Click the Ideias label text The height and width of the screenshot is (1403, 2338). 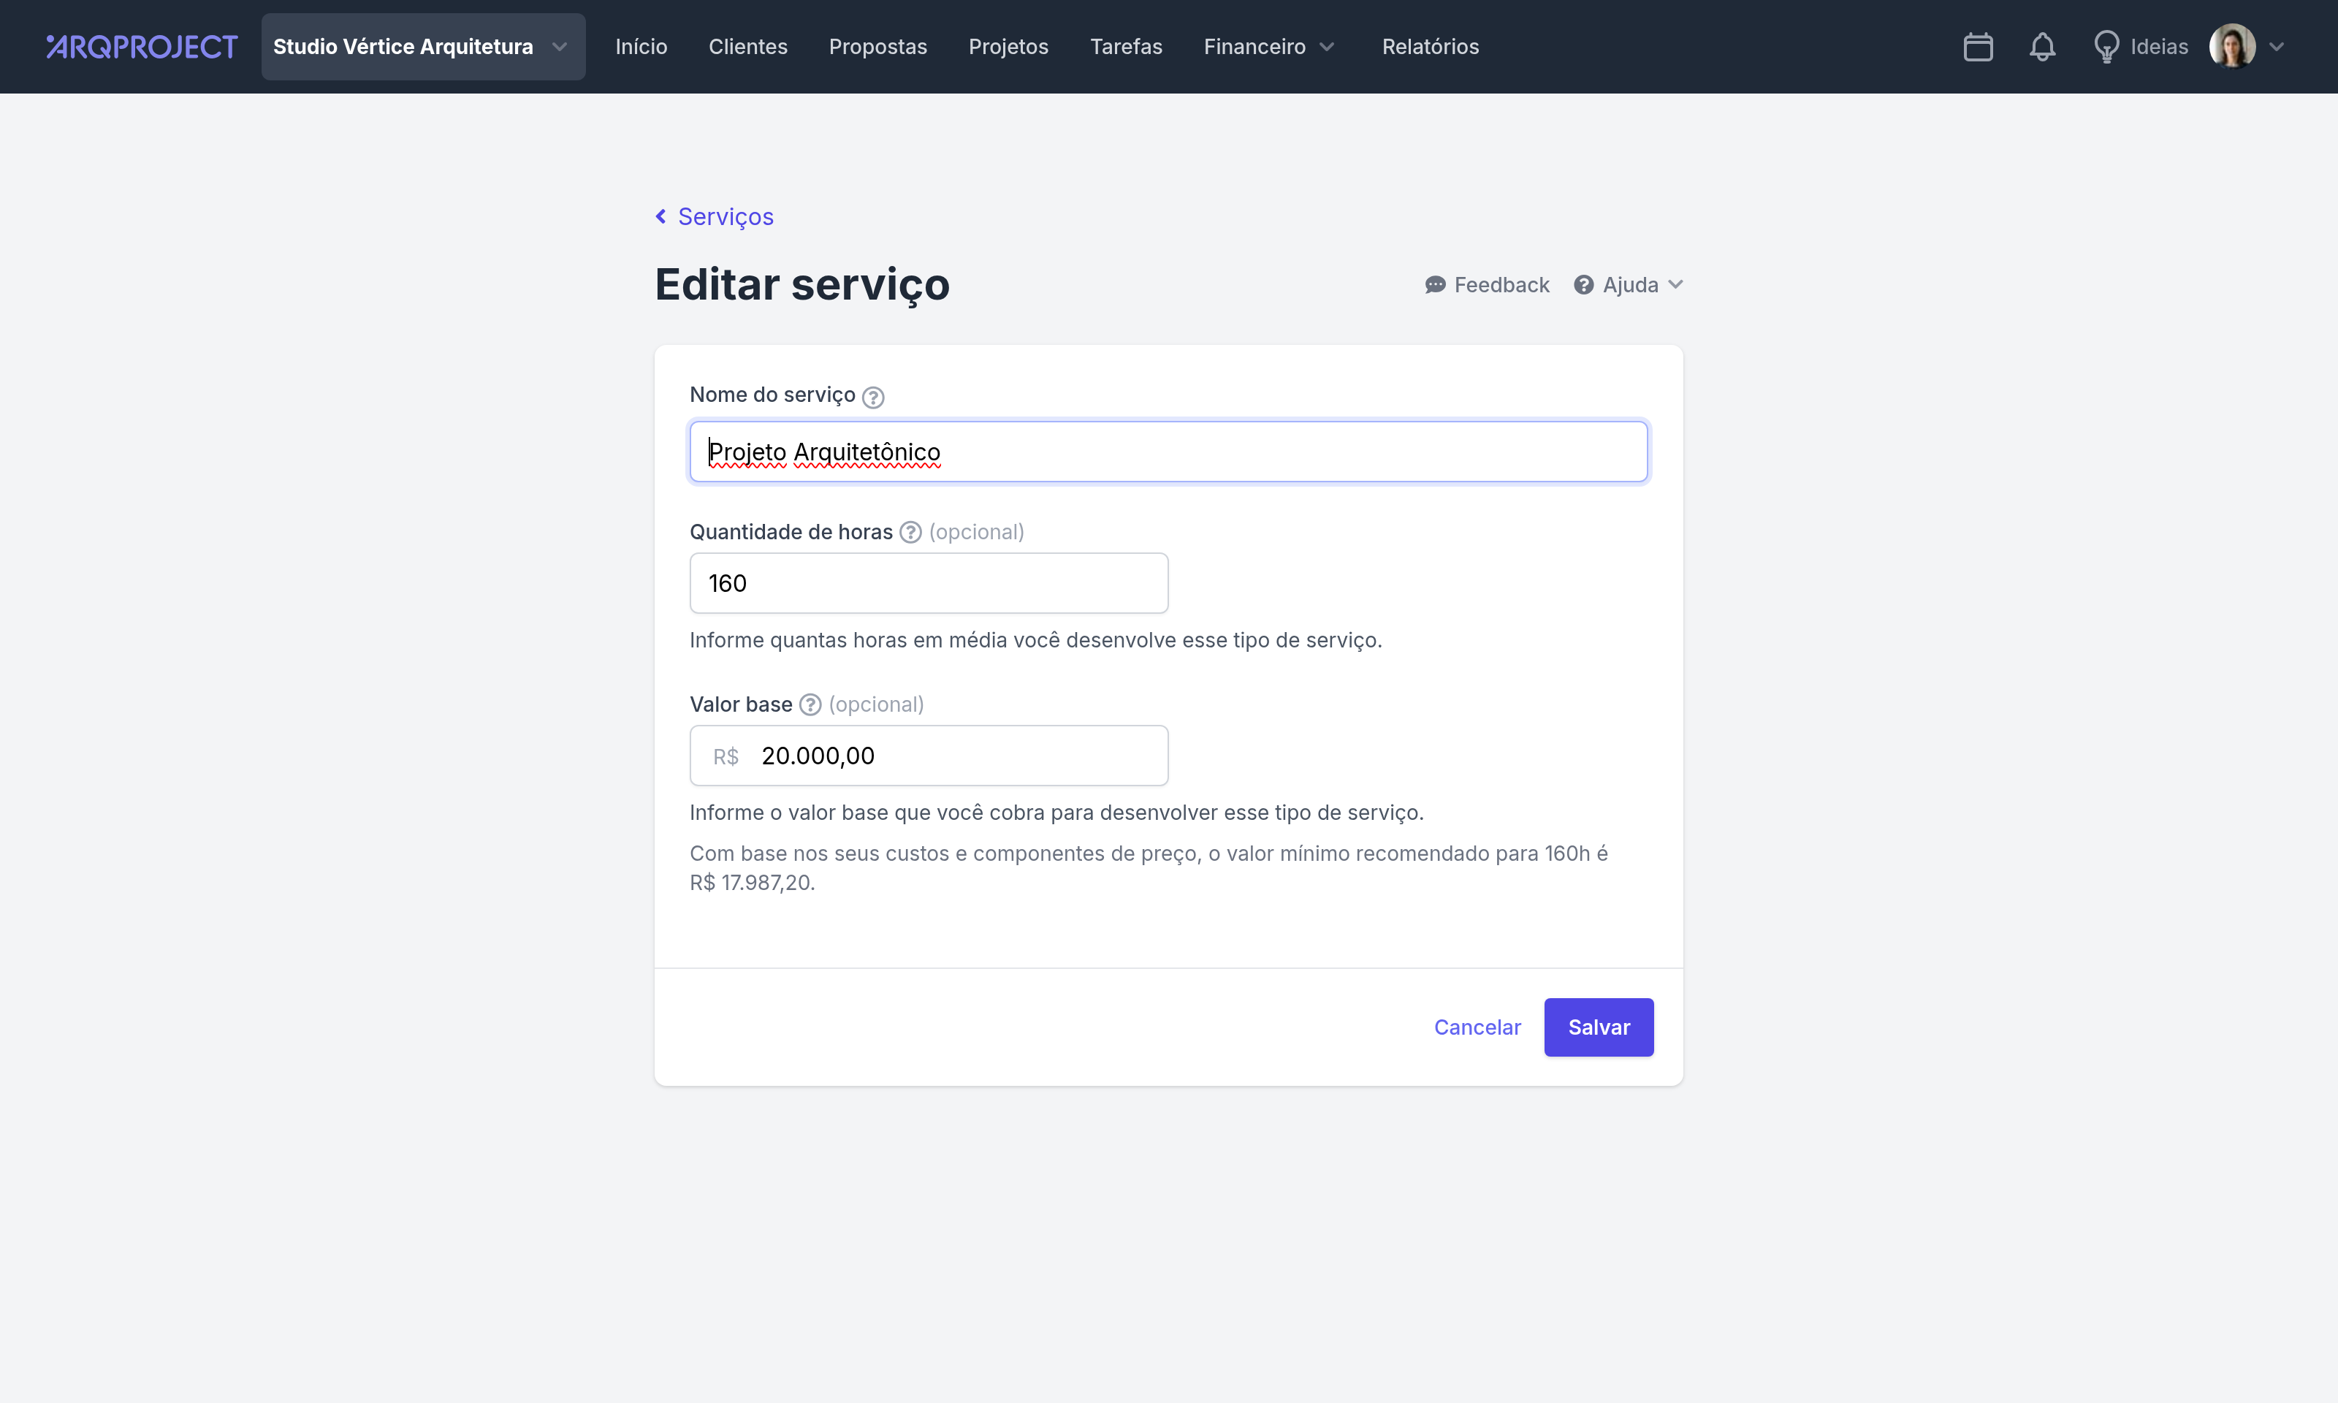[2158, 46]
